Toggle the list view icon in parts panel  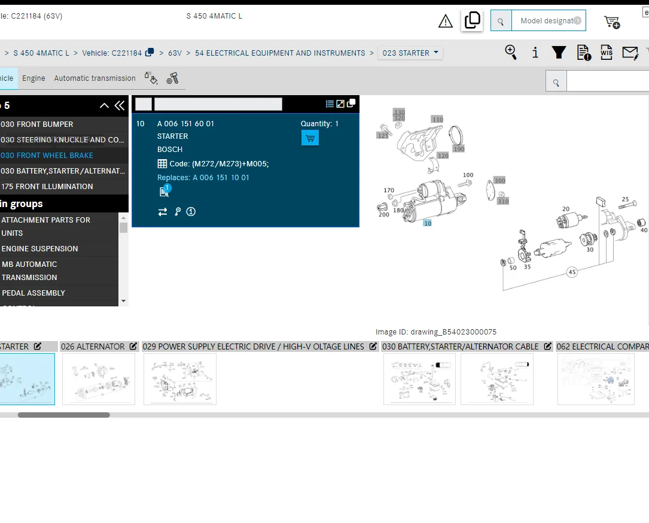(x=330, y=104)
